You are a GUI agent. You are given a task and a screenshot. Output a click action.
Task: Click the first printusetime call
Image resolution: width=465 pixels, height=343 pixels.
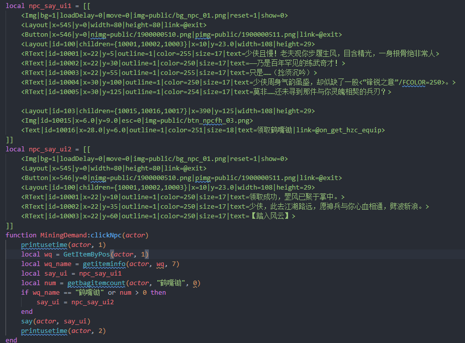point(44,245)
